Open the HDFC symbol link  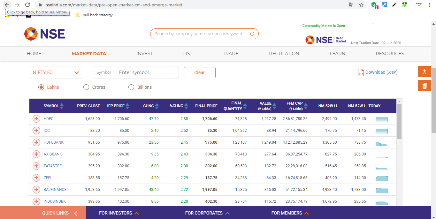pos(49,119)
